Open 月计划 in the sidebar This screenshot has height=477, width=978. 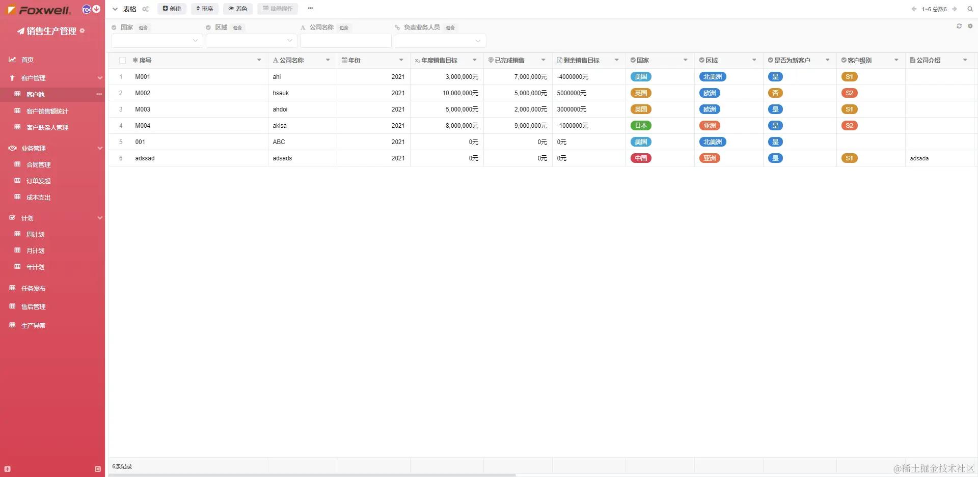click(x=36, y=250)
